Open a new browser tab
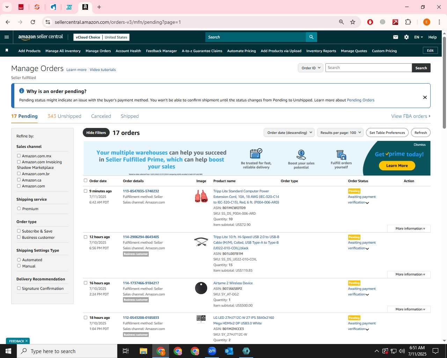 (x=99, y=7)
